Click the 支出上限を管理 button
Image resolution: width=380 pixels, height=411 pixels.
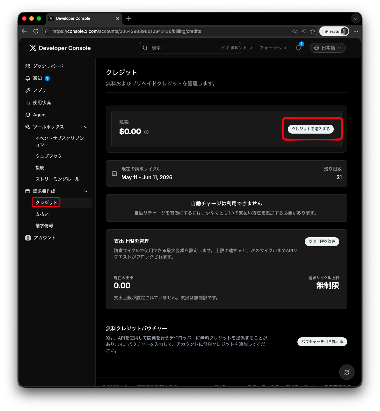(322, 241)
